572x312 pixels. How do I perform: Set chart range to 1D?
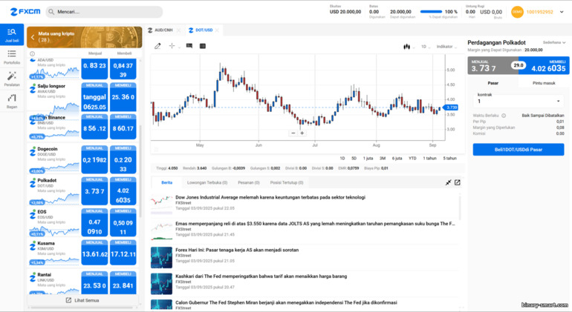[342, 159]
